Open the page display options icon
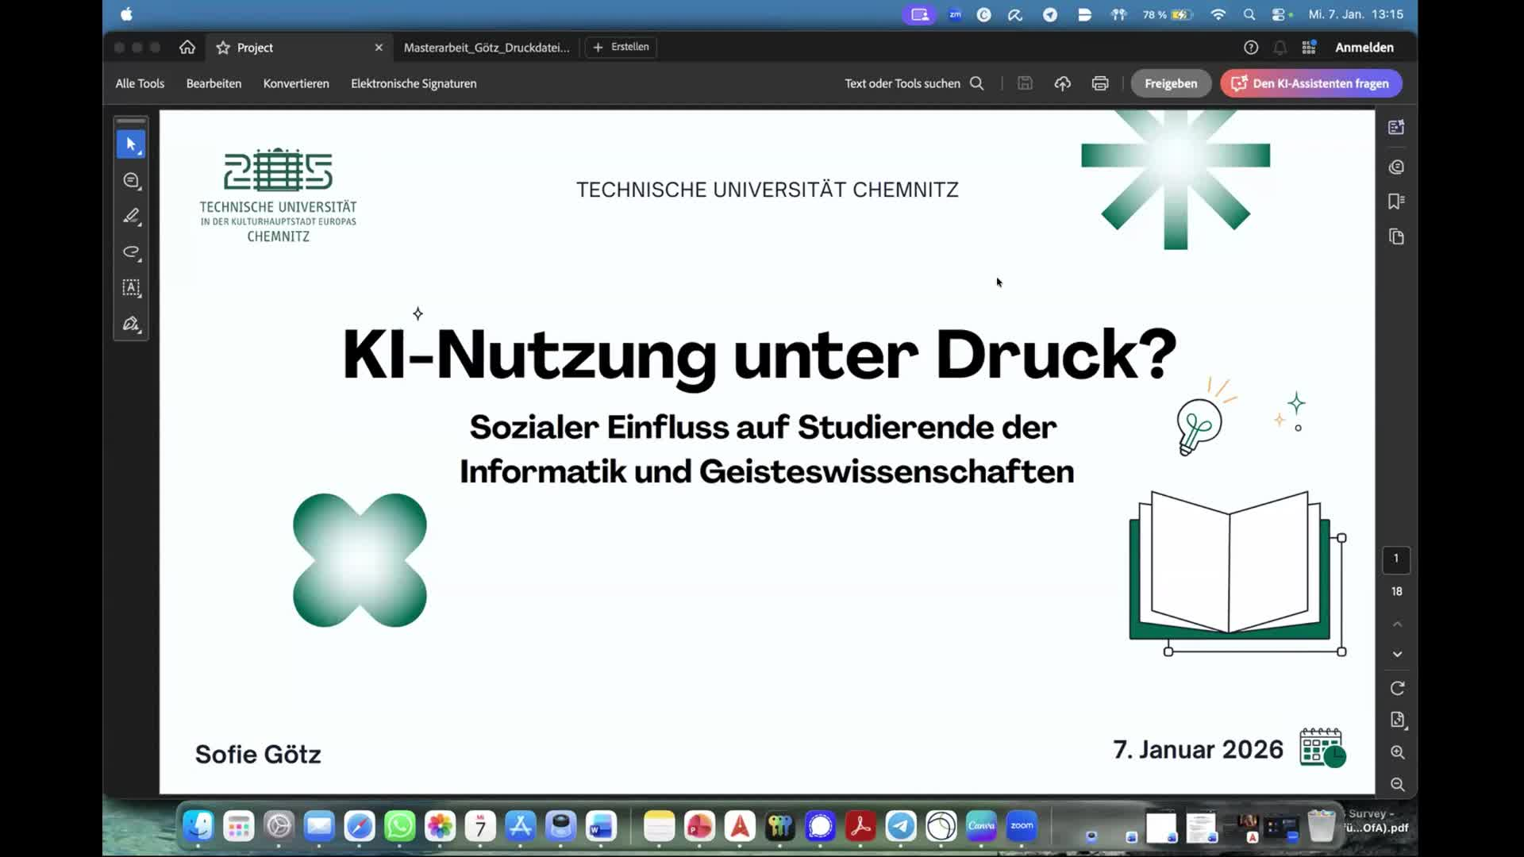The width and height of the screenshot is (1524, 857). (x=1397, y=720)
